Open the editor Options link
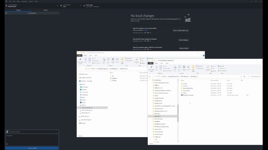 click(x=146, y=30)
